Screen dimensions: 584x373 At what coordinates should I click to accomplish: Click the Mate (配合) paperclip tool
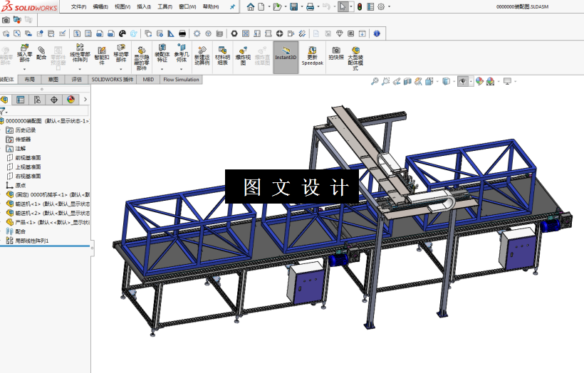(41, 53)
